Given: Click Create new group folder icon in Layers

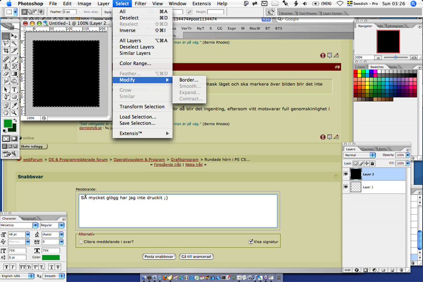Looking at the screenshot, I should pos(383,270).
